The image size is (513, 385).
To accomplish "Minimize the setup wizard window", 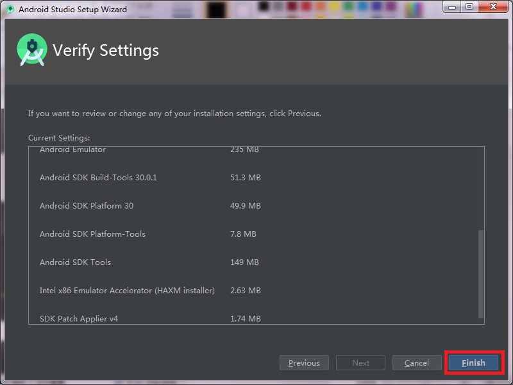I will (x=452, y=6).
